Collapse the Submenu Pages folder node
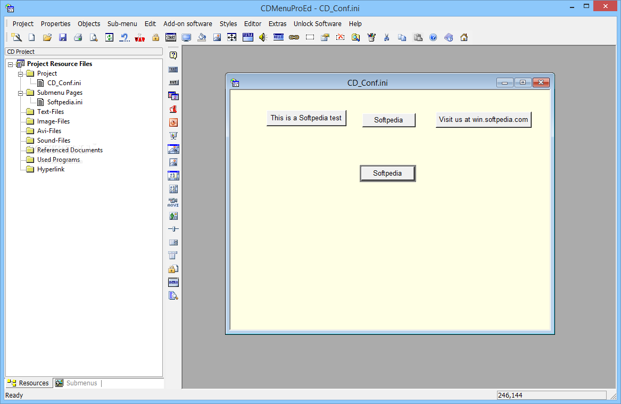 (21, 93)
